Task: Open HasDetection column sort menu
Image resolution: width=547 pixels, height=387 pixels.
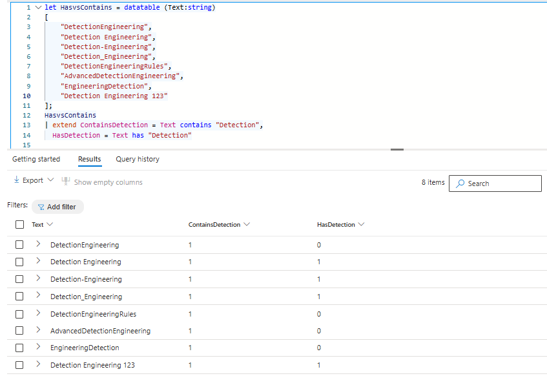Action: click(x=361, y=225)
